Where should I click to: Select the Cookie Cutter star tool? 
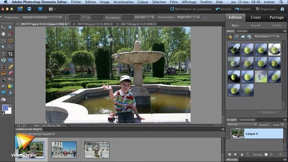3,60
